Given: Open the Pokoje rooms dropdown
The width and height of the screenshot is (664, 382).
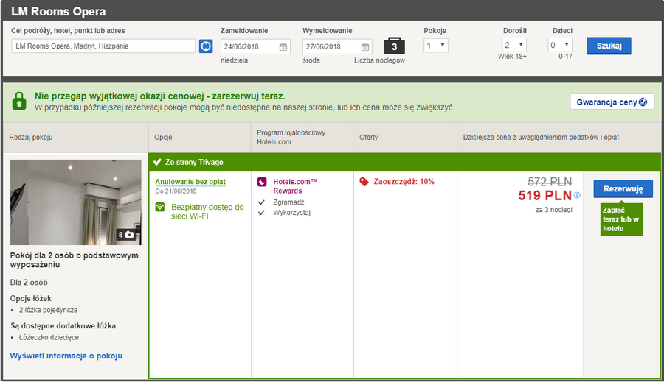Looking at the screenshot, I should pyautogui.click(x=436, y=45).
